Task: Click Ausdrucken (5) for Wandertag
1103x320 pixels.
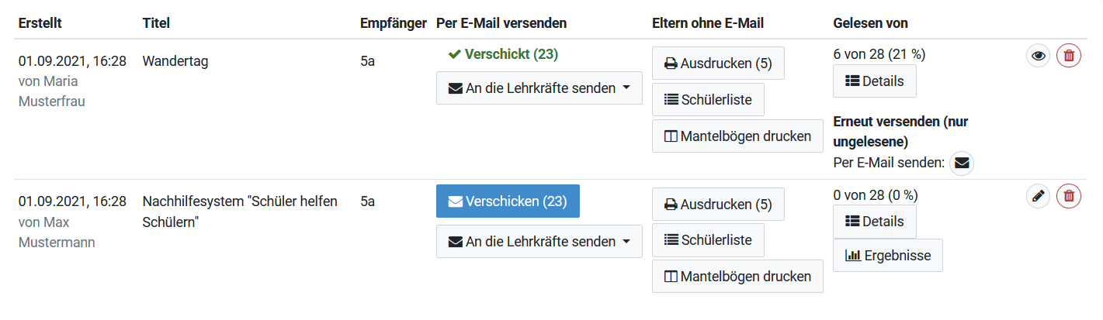Action: point(718,63)
